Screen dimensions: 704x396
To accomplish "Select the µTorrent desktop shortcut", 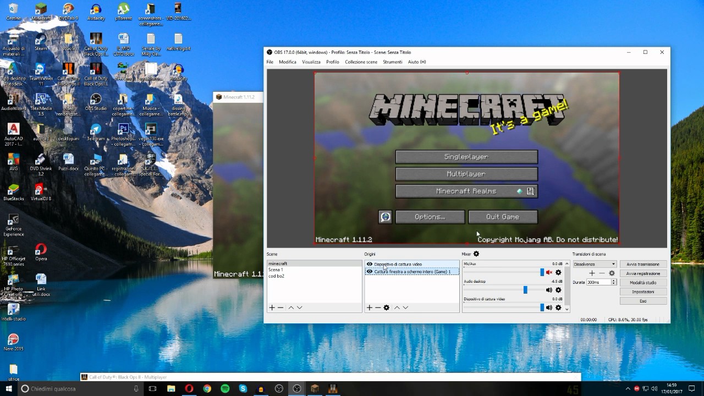I will pos(123,12).
